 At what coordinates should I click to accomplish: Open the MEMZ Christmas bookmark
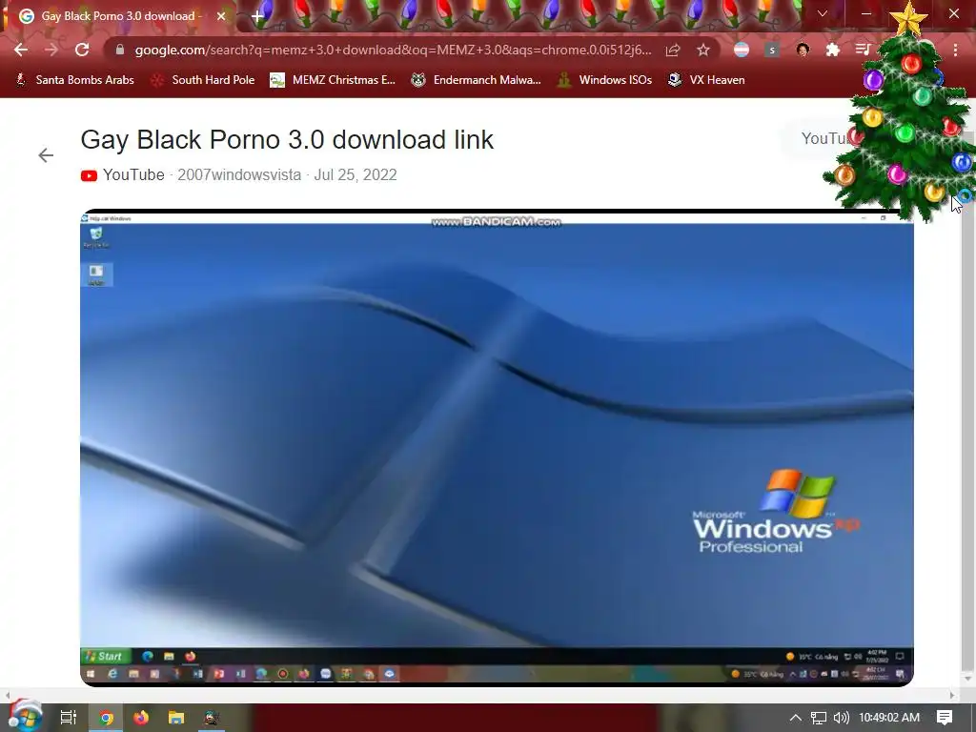click(333, 80)
